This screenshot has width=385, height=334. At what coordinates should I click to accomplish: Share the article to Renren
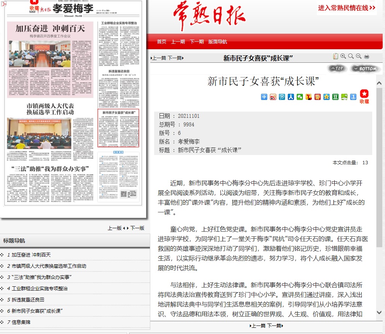[291, 97]
